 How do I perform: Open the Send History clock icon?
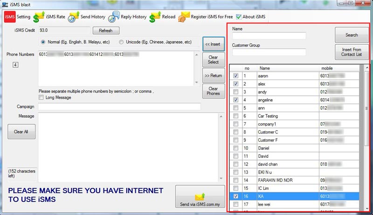(74, 17)
